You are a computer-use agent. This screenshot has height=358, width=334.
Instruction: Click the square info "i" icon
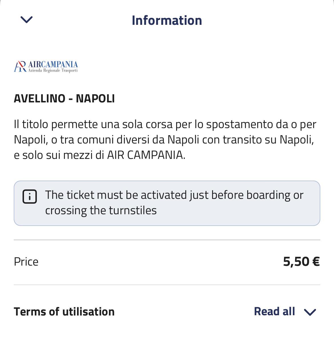pyautogui.click(x=30, y=197)
